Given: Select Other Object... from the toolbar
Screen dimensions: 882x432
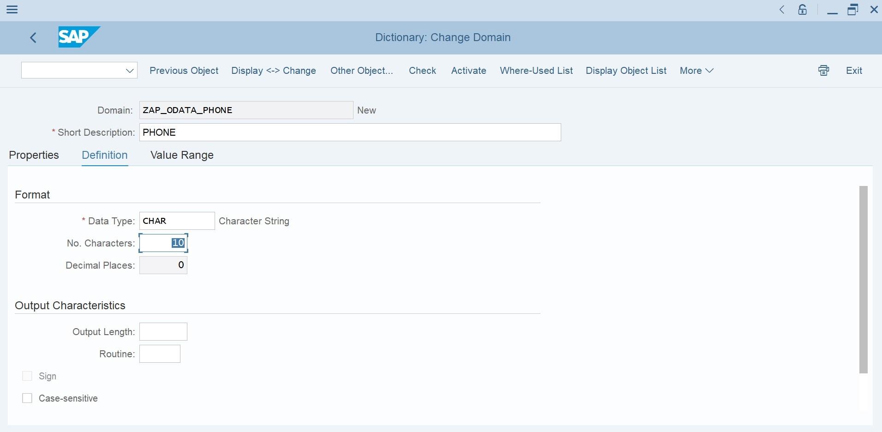Looking at the screenshot, I should pyautogui.click(x=361, y=71).
